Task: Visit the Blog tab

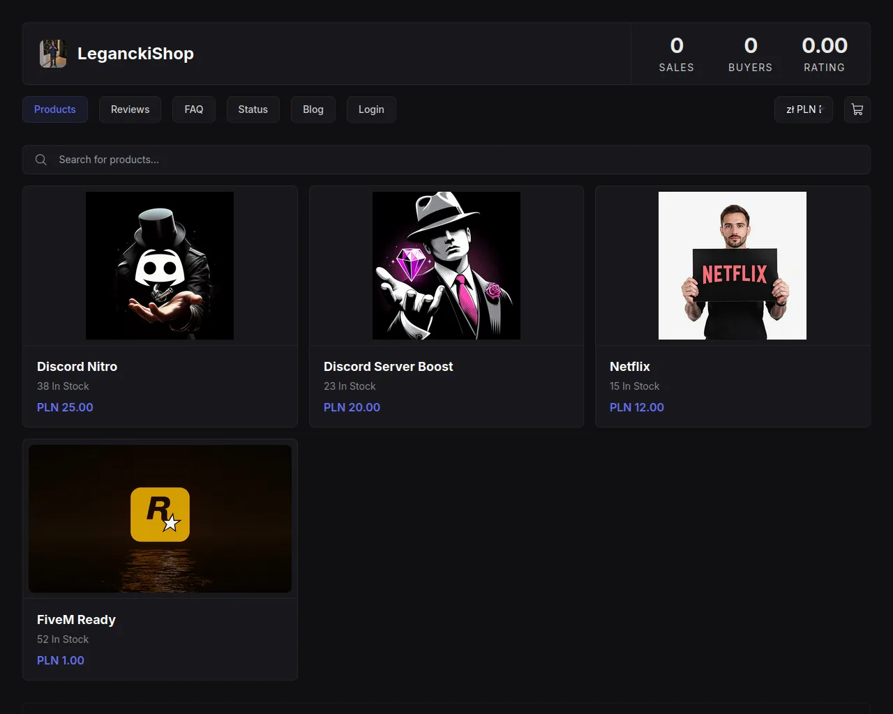Action: pos(313,109)
